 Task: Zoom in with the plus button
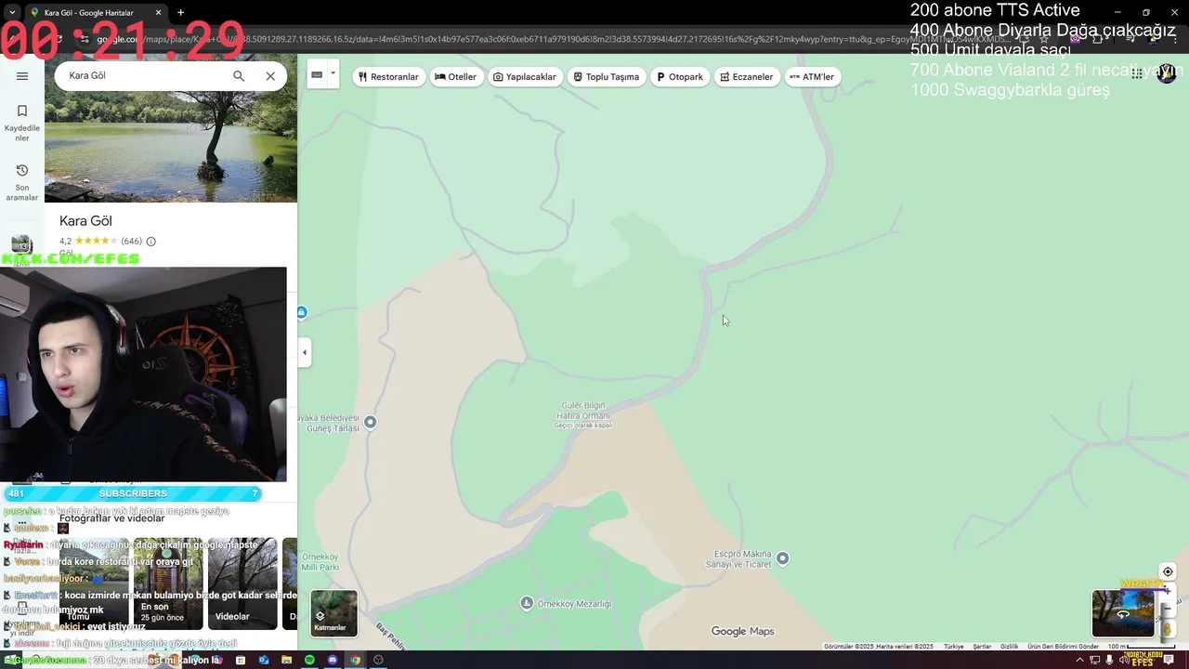[1168, 593]
